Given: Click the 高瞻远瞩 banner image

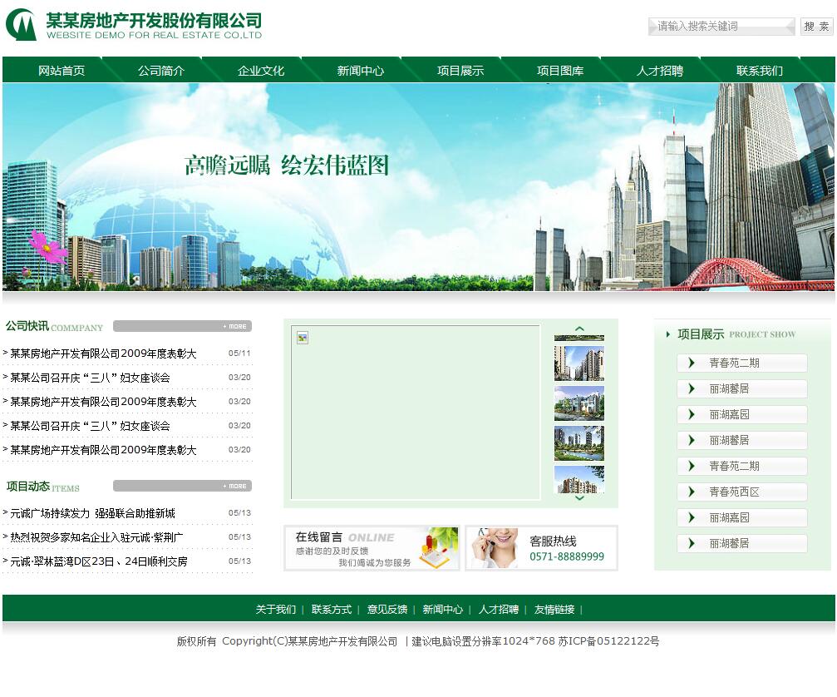Looking at the screenshot, I should click(x=419, y=187).
